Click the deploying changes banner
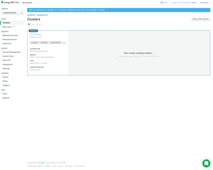The width and height of the screenshot is (213, 170). [x=119, y=10]
